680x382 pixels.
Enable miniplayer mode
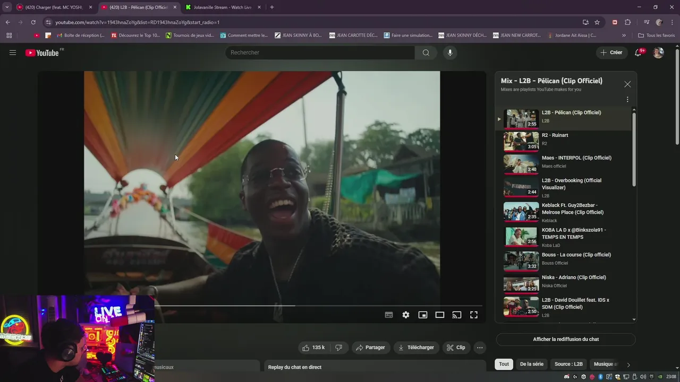[423, 315]
